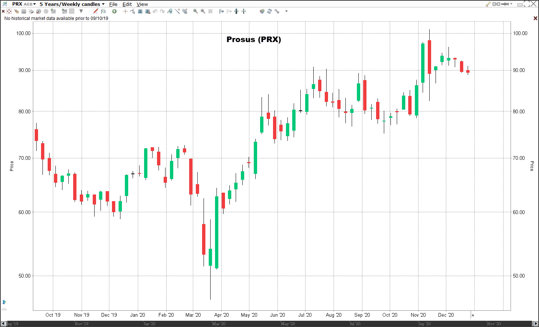Print the chart using printer icon

pyautogui.click(x=31, y=11)
